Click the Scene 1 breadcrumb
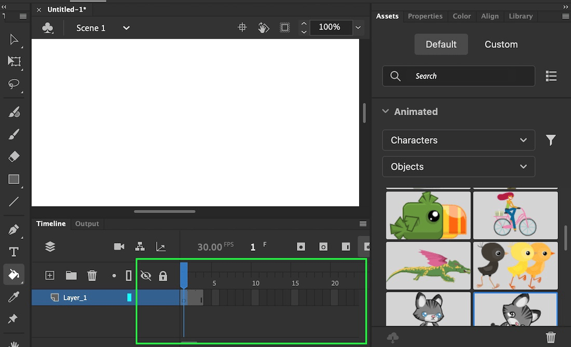 [x=91, y=28]
